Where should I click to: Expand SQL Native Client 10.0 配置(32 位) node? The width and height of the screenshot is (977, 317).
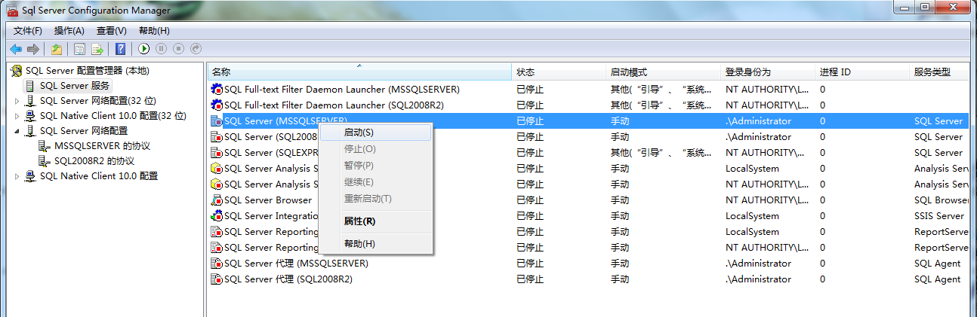tap(17, 116)
